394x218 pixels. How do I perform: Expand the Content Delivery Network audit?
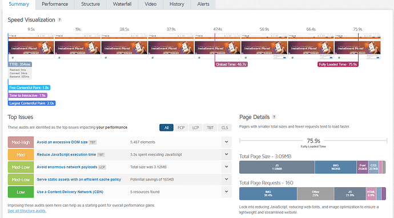tap(226, 192)
